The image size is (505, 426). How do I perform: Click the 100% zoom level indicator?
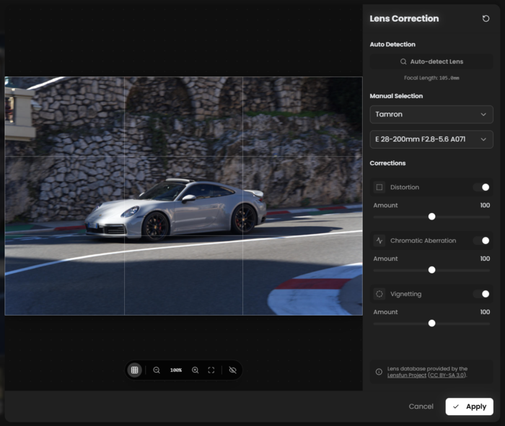(x=176, y=370)
